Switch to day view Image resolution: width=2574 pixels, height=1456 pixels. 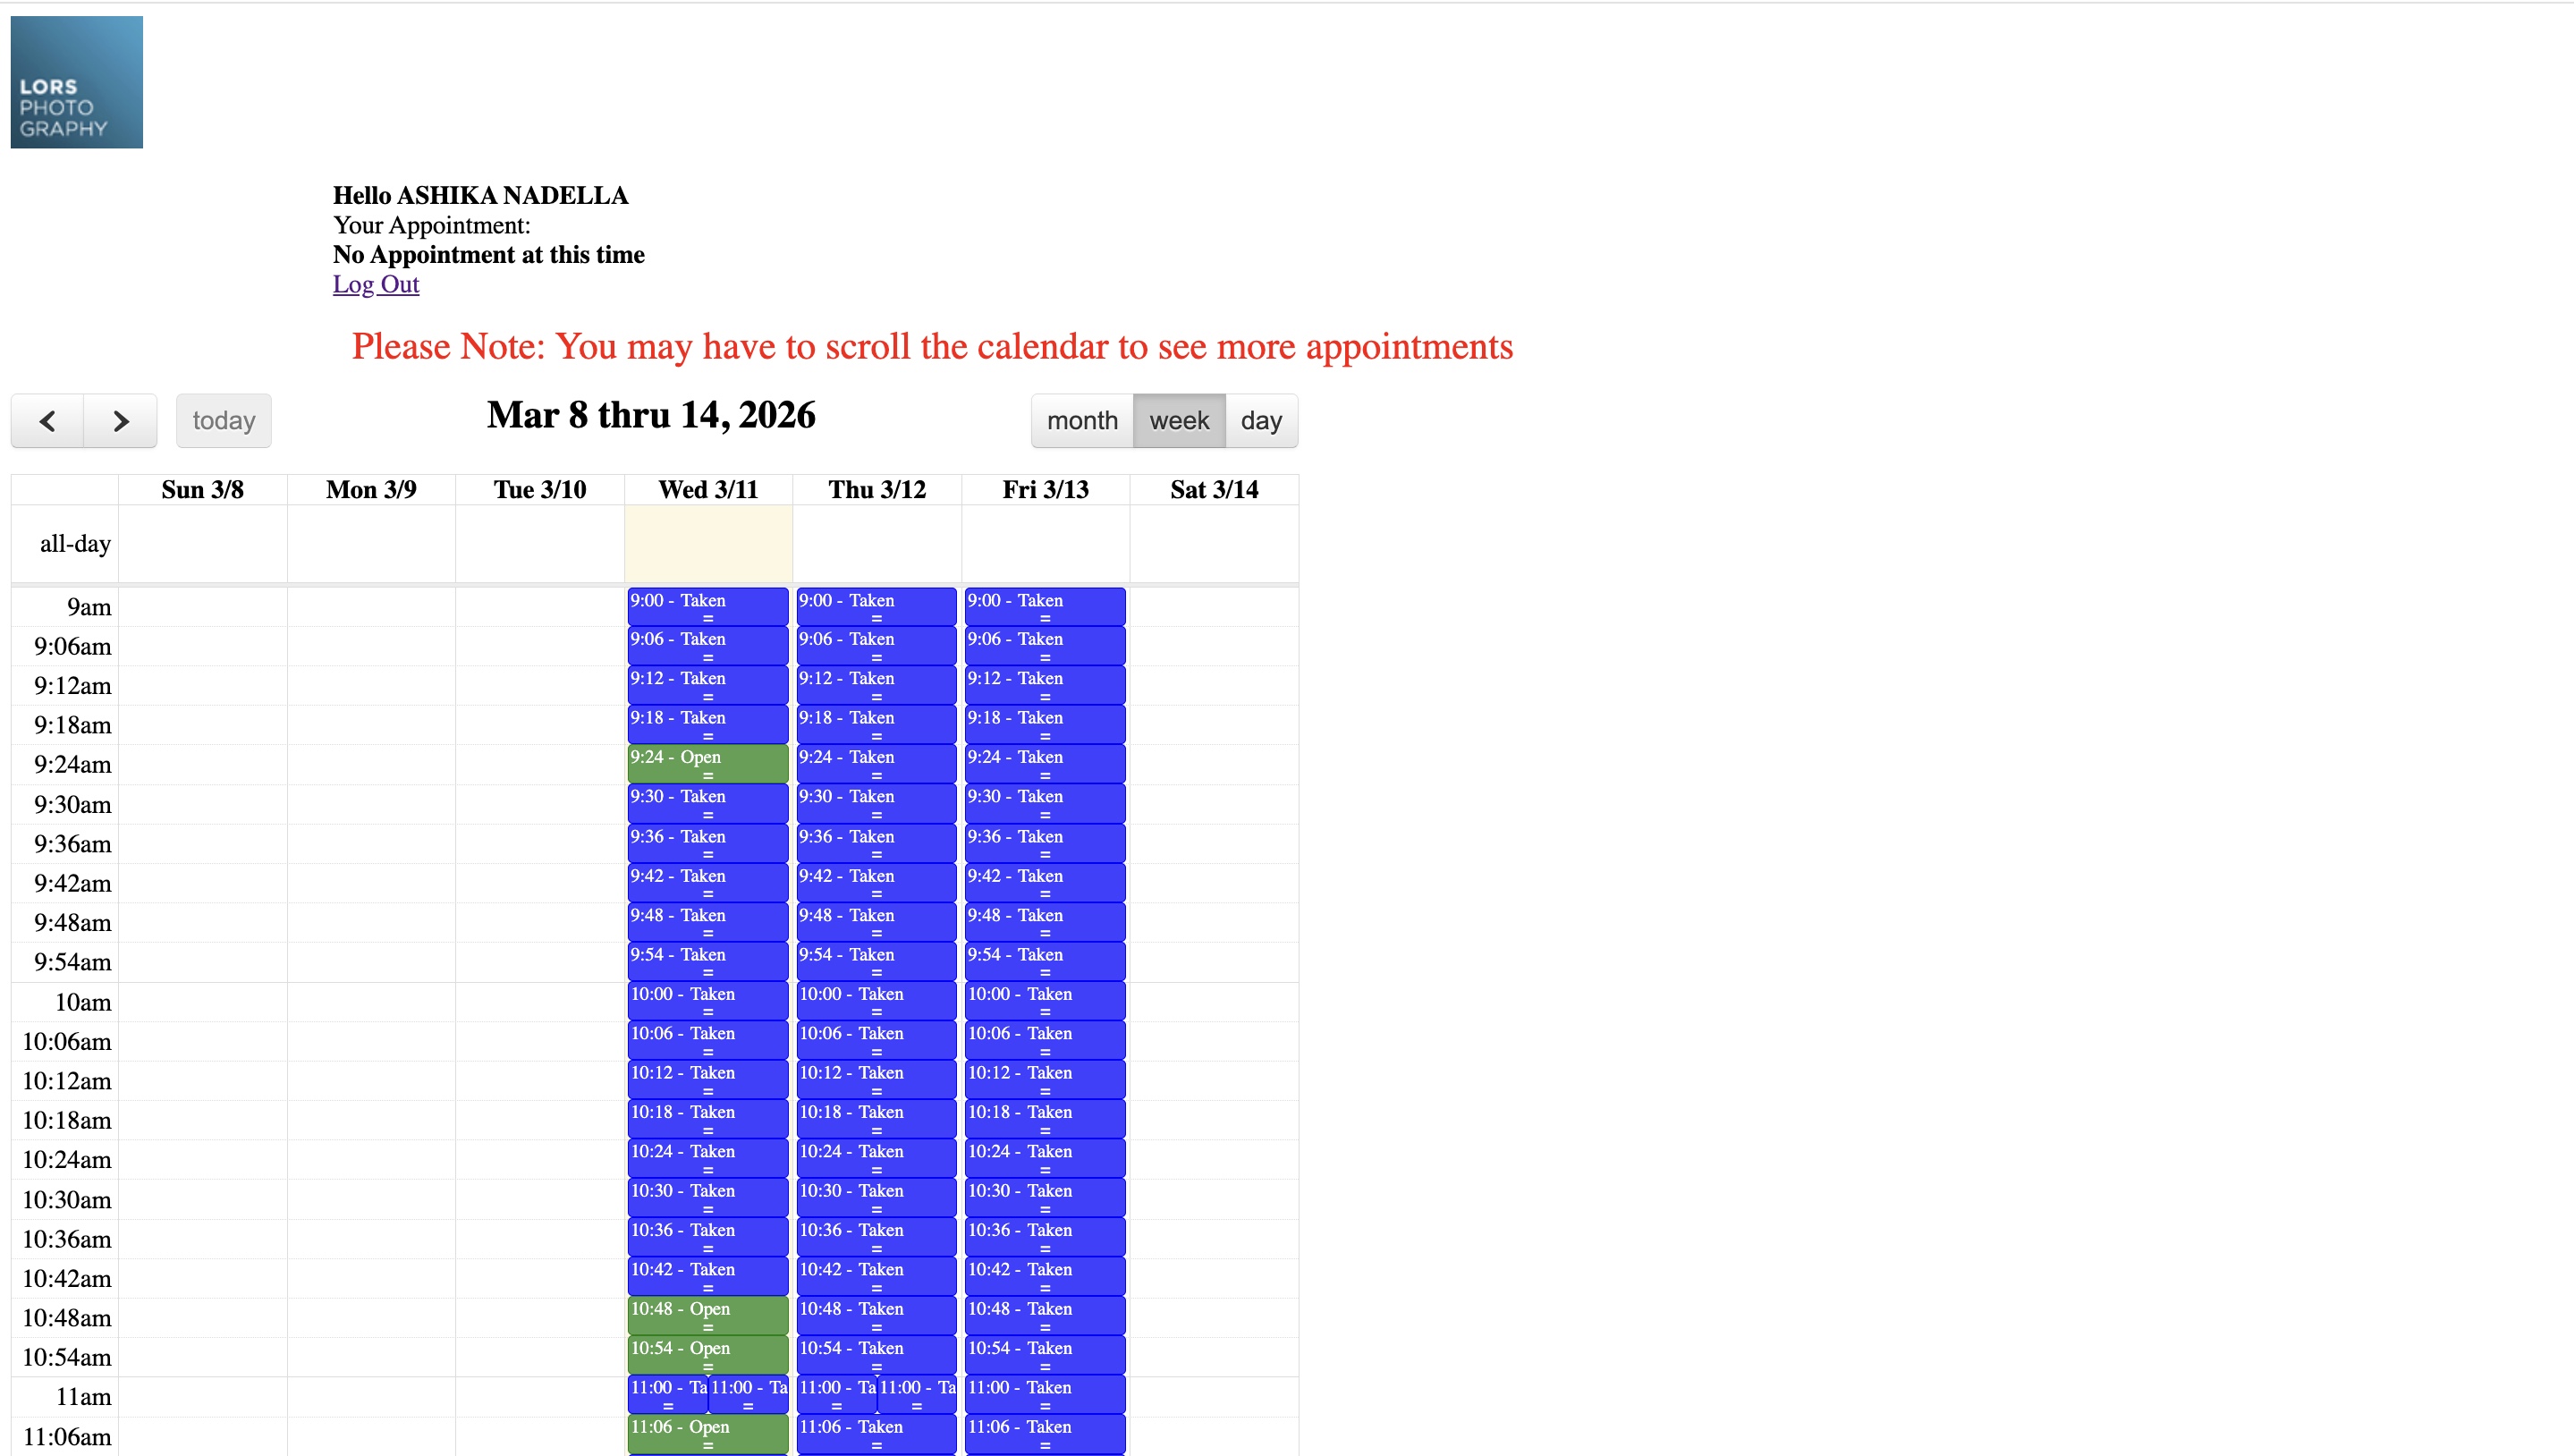pyautogui.click(x=1260, y=421)
